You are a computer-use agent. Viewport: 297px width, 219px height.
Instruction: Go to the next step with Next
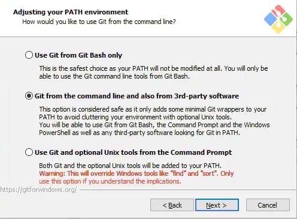[x=217, y=205]
